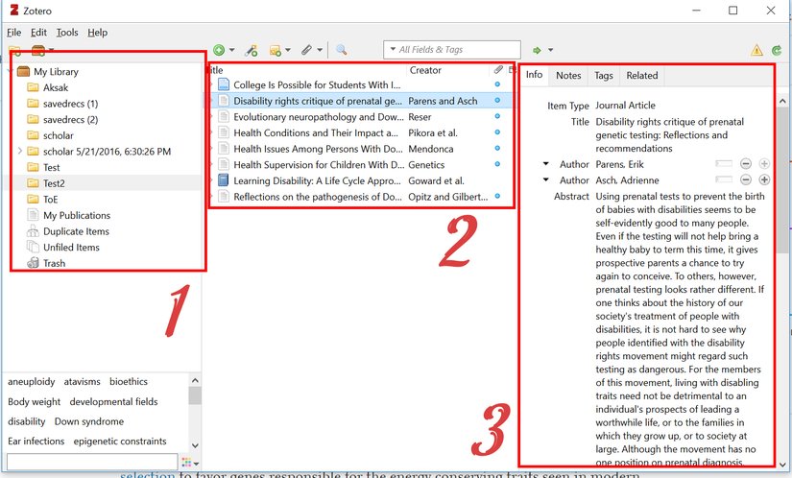Screen dimensions: 792x478
Task: Click the New Item green plus icon
Action: (219, 50)
